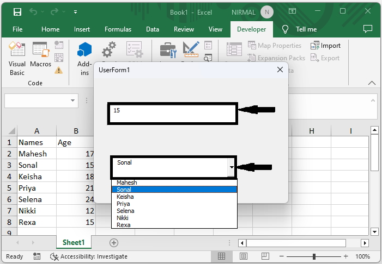Switch to the Formulas tab
This screenshot has width=382, height=264.
tap(118, 29)
